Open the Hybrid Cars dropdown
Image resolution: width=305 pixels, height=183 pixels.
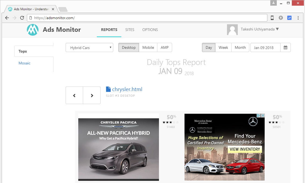click(x=90, y=47)
